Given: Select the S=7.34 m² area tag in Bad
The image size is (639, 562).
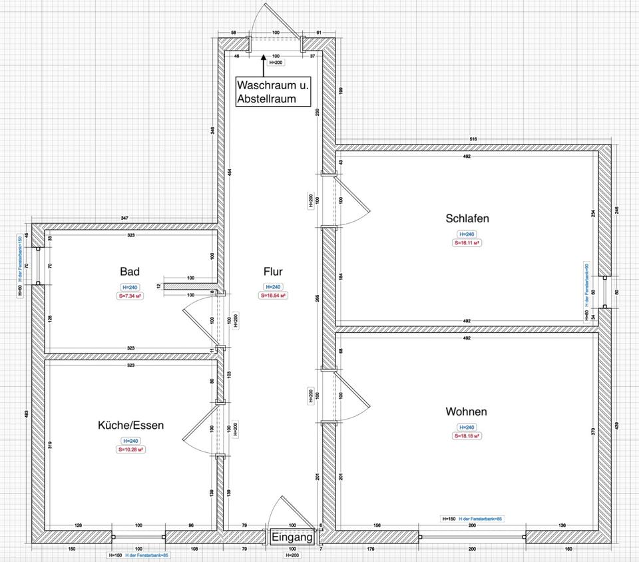Looking at the screenshot, I should click(x=130, y=296).
